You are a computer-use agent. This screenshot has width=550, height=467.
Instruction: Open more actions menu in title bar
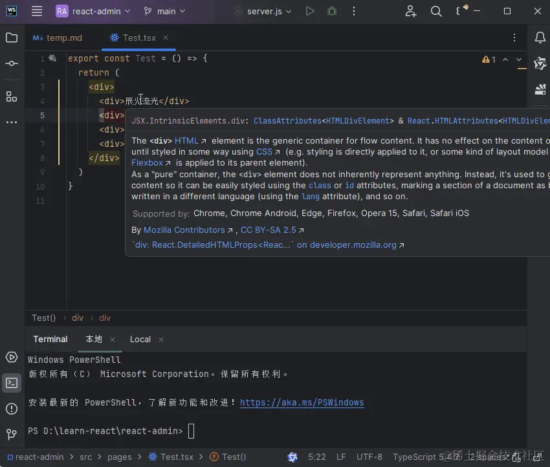tap(353, 11)
